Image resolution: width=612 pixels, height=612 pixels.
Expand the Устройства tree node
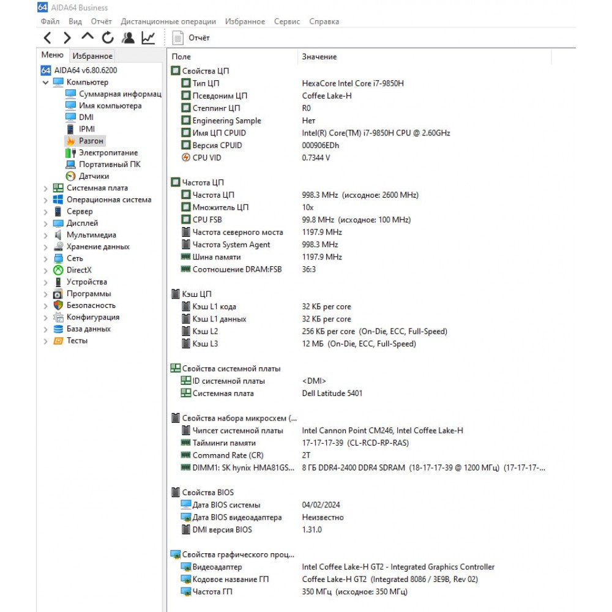coord(45,282)
